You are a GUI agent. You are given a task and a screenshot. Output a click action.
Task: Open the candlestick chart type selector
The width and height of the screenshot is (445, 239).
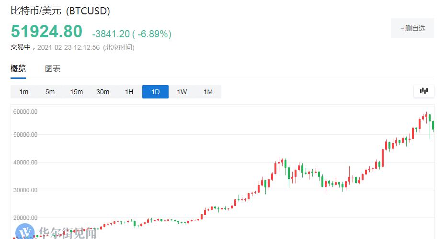click(x=423, y=91)
